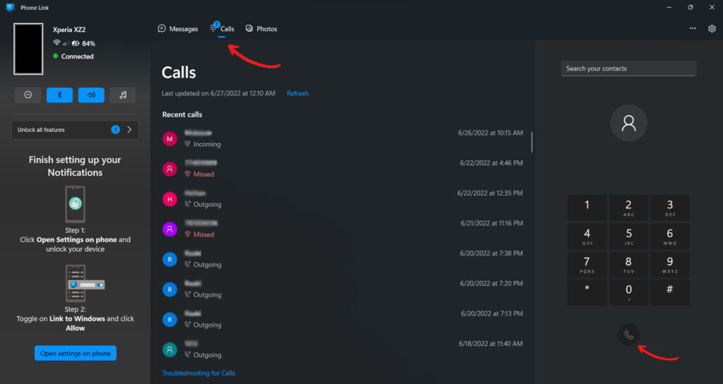
Task: Dial digit 5 JKL on keypad
Action: (628, 236)
